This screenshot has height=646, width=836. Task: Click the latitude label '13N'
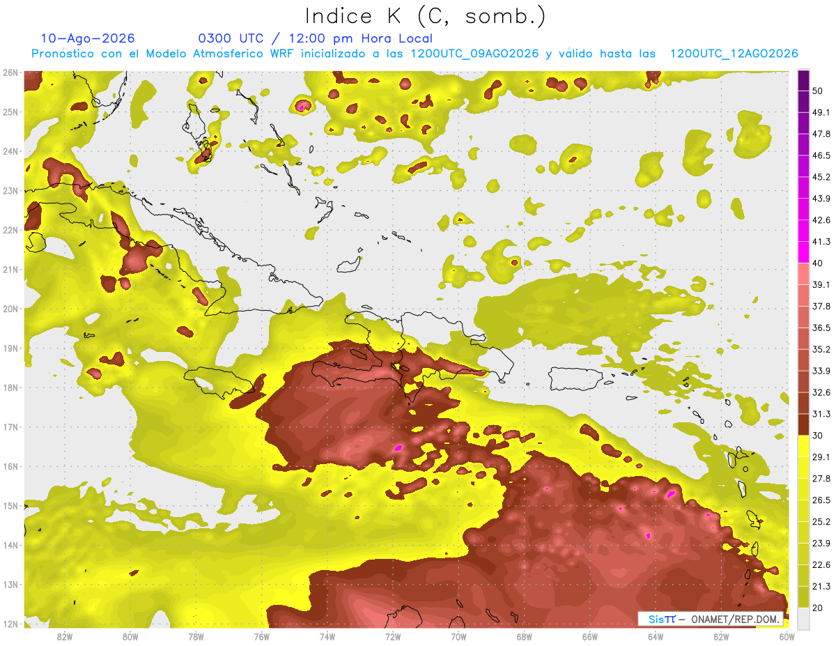(x=10, y=585)
